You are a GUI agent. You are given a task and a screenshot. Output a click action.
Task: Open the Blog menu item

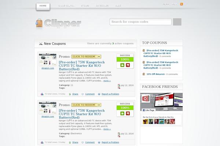click(118, 6)
